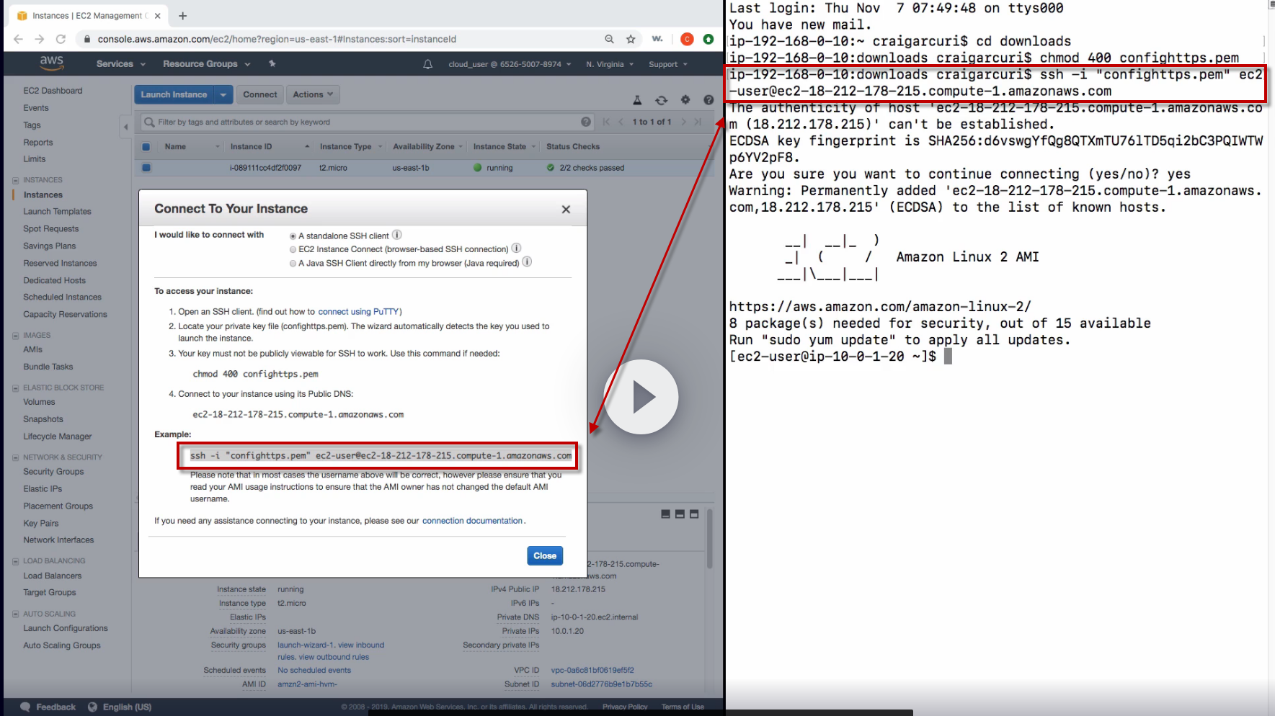The height and width of the screenshot is (716, 1275).
Task: Open Load Balancers in sidebar
Action: tap(53, 576)
